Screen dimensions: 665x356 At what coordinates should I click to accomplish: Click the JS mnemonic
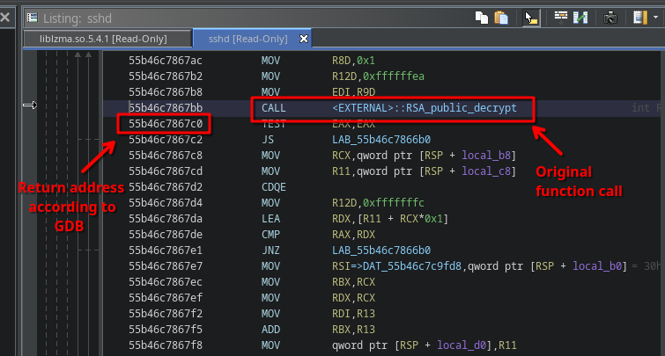coord(268,140)
